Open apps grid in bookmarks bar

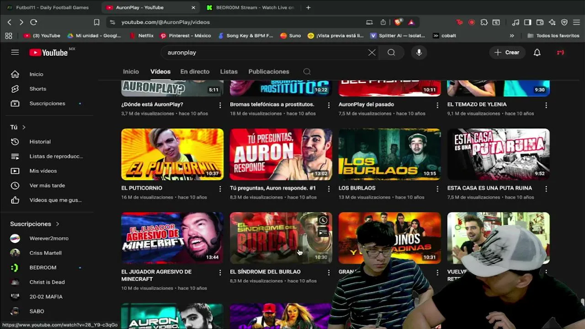coord(8,36)
